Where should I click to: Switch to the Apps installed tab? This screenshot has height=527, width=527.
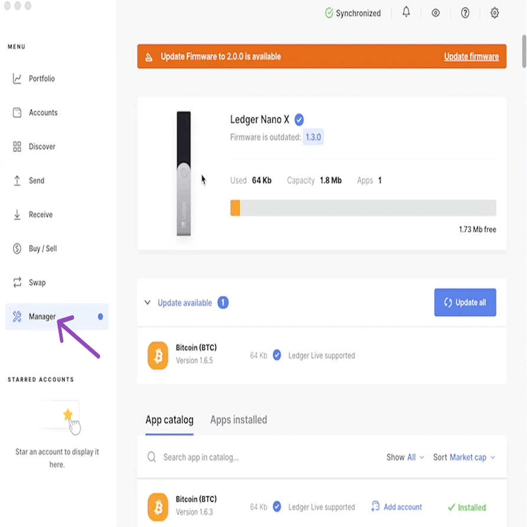(238, 420)
